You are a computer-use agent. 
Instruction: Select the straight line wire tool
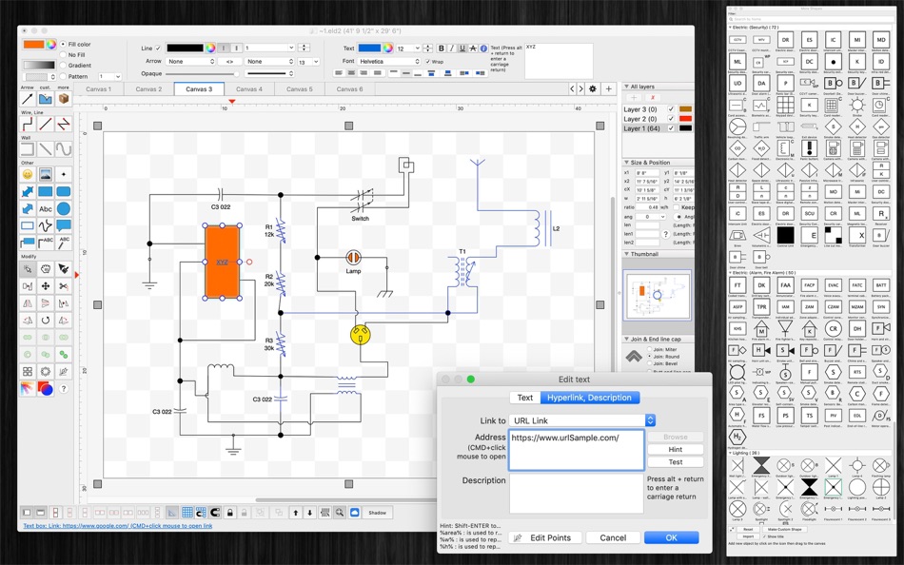46,124
